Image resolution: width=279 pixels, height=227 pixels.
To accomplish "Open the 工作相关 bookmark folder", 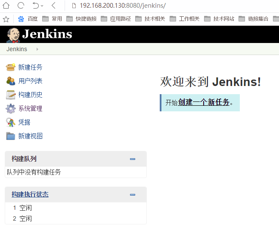I will pyautogui.click(x=185, y=18).
